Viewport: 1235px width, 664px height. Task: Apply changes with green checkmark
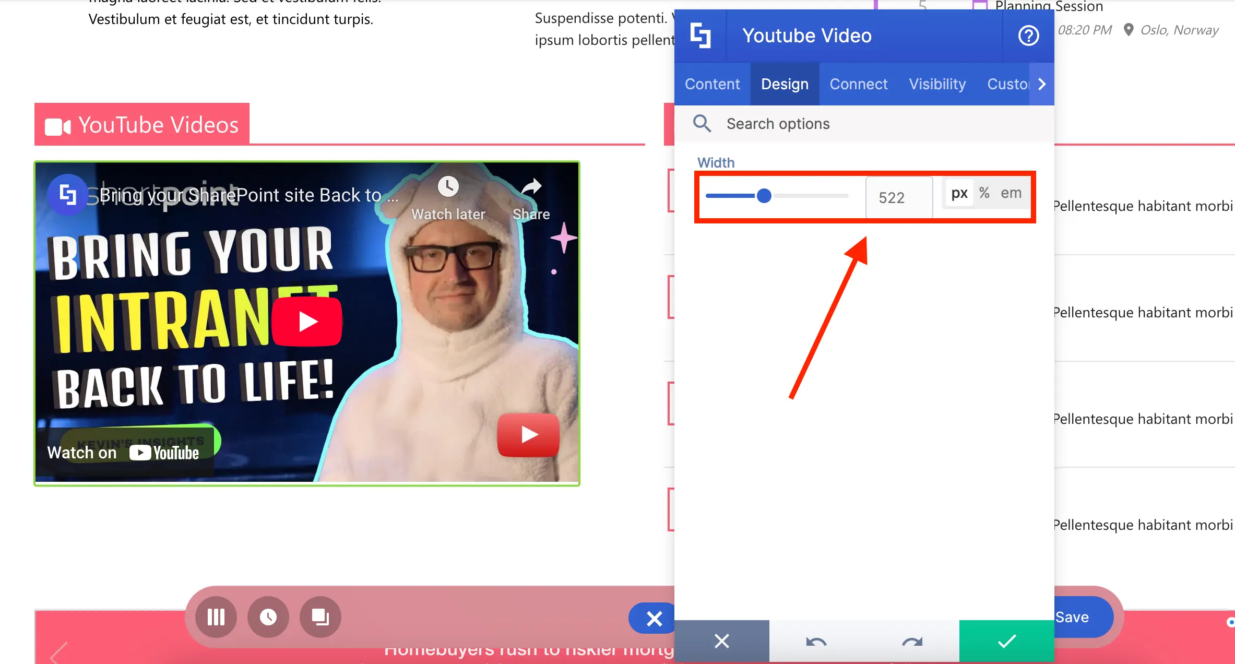tap(1007, 641)
